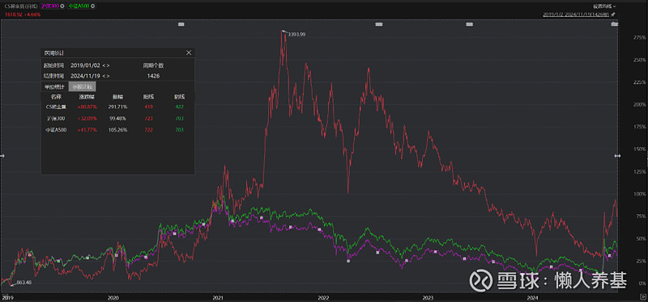Click the 1618.92 +4.66% price readout
The image size is (648, 302).
pos(23,15)
